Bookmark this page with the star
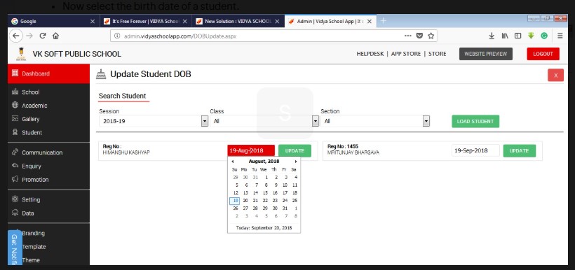Viewport: 575px width, 270px height. [431, 36]
